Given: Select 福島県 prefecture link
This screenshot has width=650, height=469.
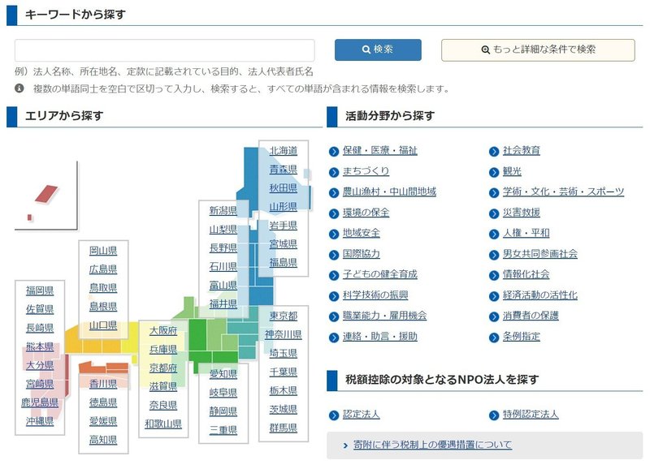Looking at the screenshot, I should pos(284,262).
